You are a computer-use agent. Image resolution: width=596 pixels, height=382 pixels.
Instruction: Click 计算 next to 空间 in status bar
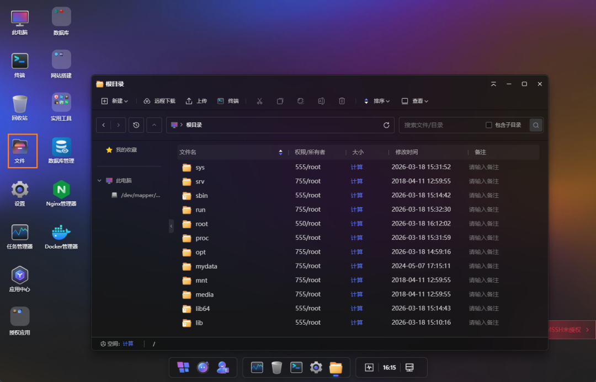[x=128, y=343]
